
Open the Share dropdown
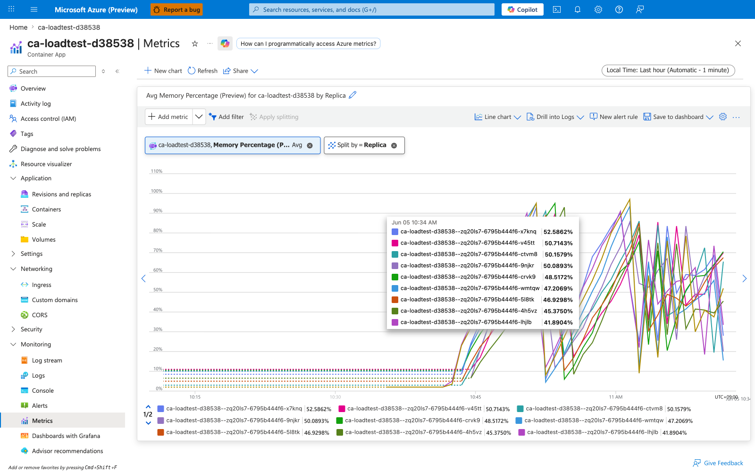(241, 71)
